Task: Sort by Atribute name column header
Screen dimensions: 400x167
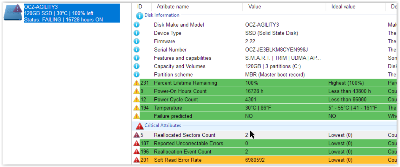Action: 173,7
